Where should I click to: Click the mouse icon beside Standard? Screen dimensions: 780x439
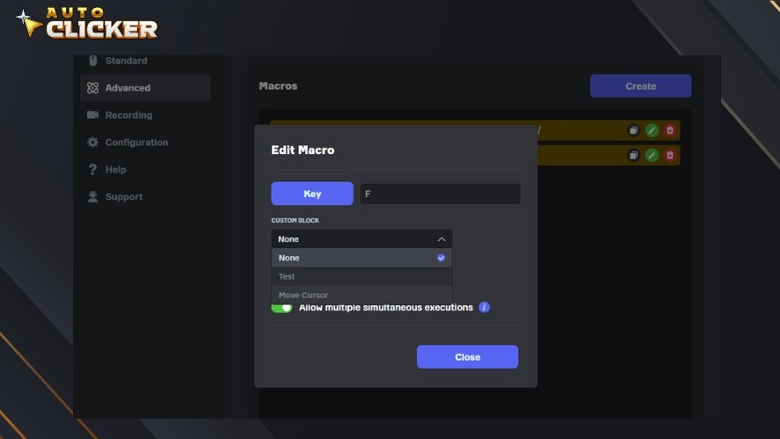pyautogui.click(x=93, y=61)
